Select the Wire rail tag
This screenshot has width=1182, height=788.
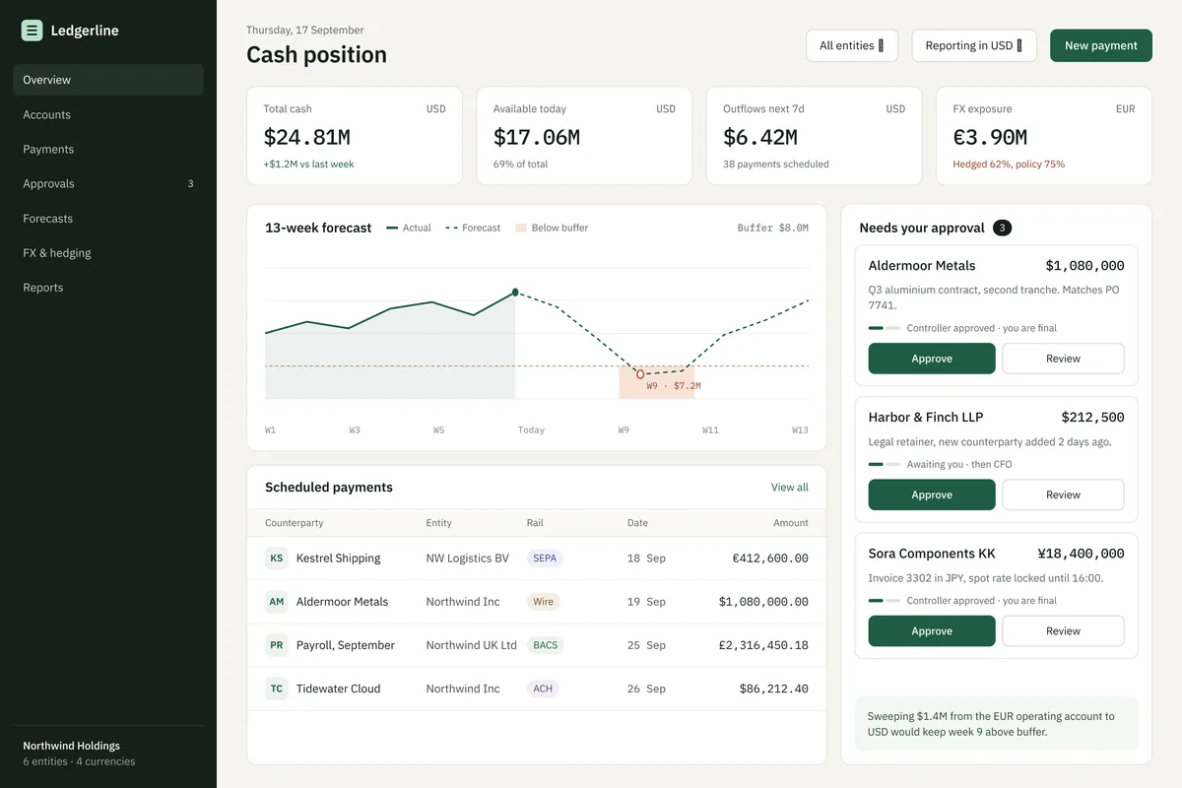(x=543, y=602)
